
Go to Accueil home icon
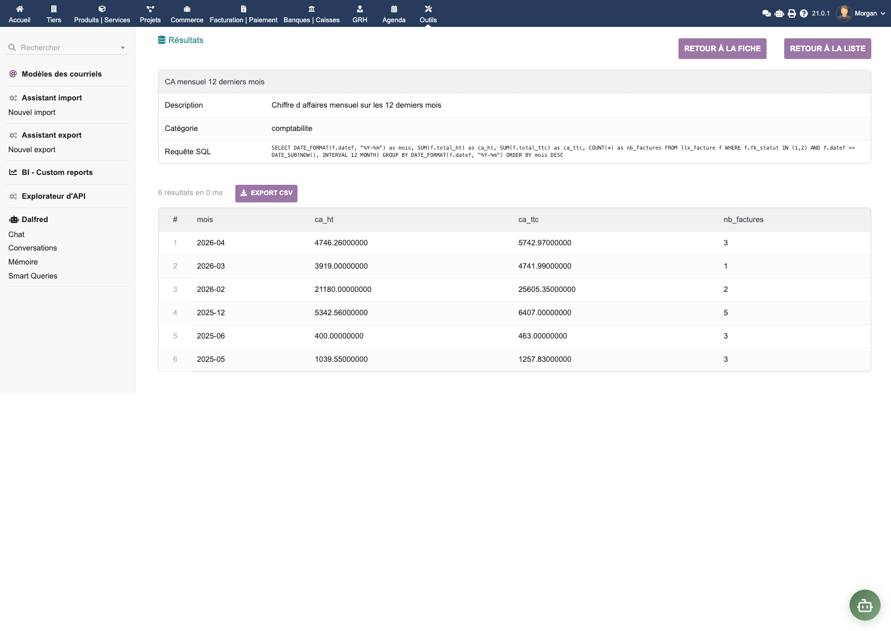[20, 9]
